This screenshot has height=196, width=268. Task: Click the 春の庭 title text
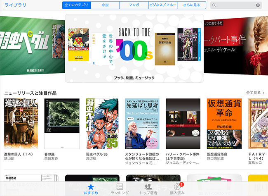[49, 154]
